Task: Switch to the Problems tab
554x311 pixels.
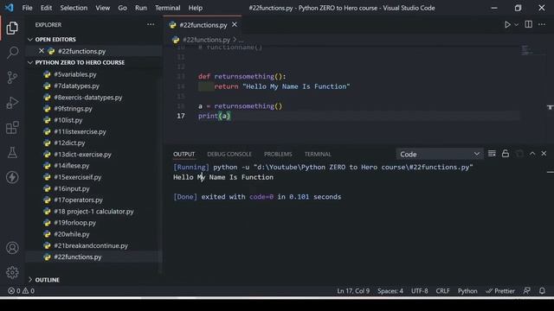Action: pyautogui.click(x=278, y=154)
